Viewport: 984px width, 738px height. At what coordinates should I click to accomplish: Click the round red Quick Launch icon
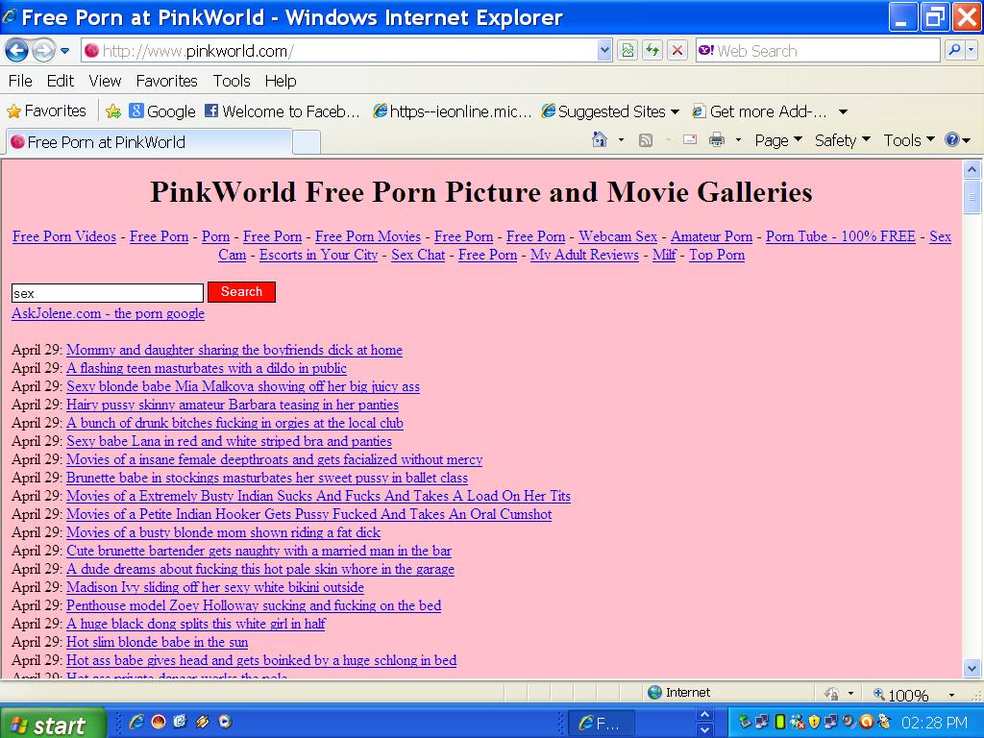(x=159, y=722)
